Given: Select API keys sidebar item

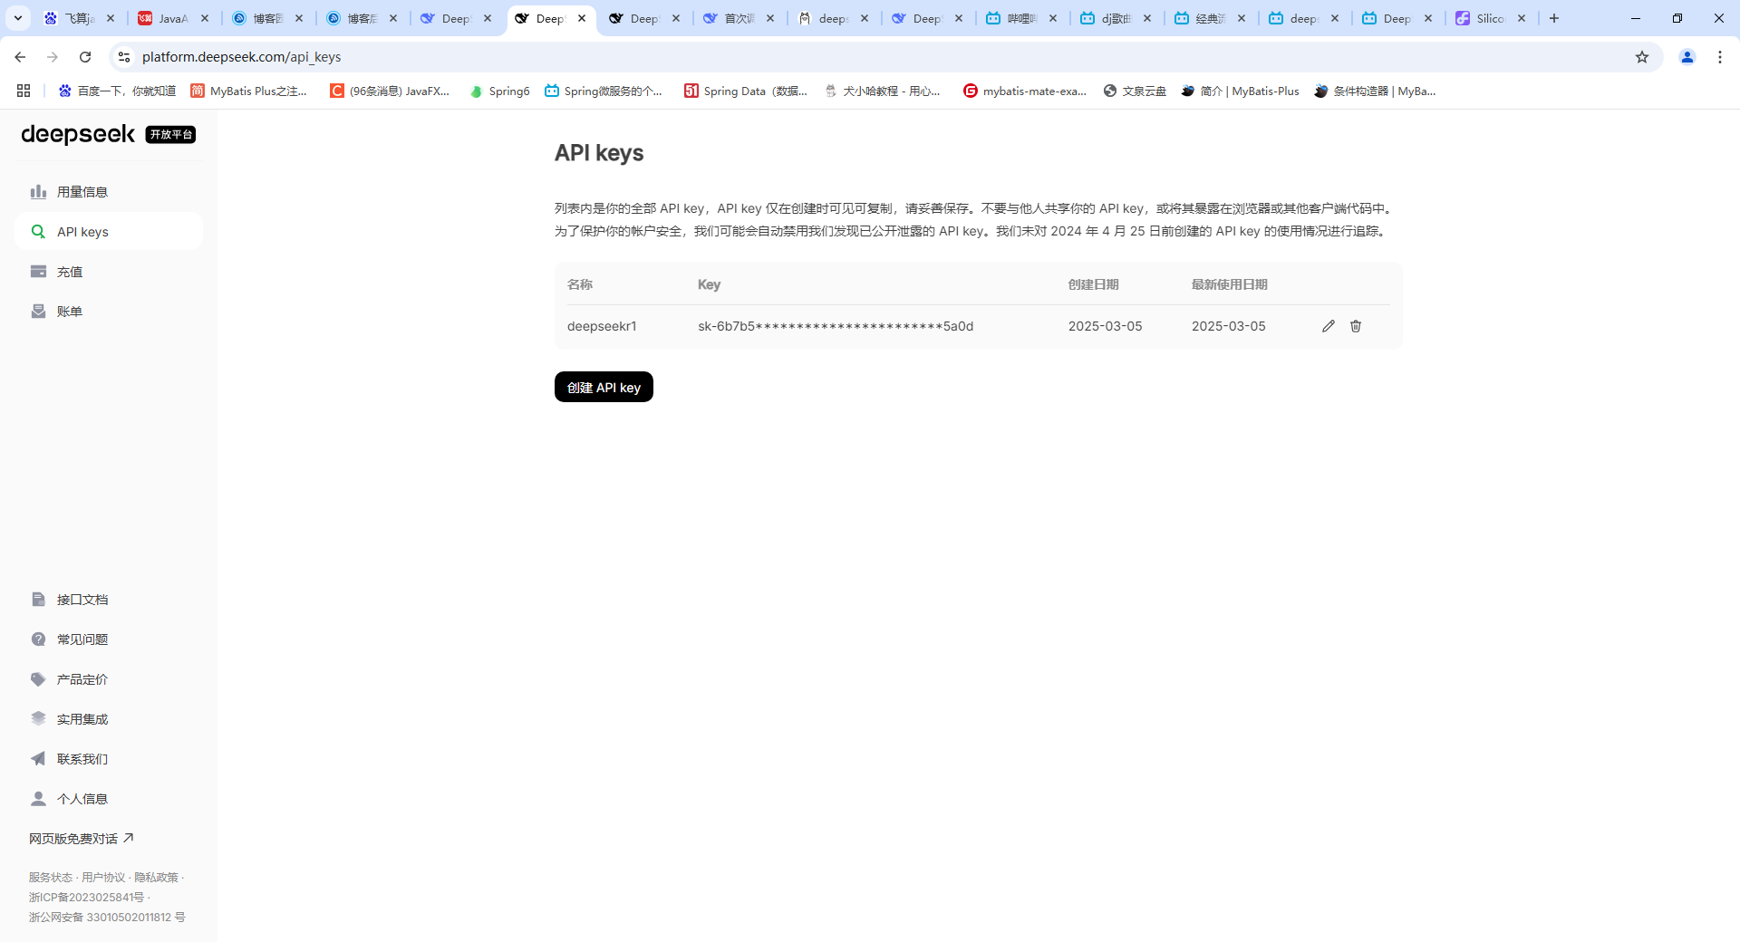Looking at the screenshot, I should [x=109, y=232].
